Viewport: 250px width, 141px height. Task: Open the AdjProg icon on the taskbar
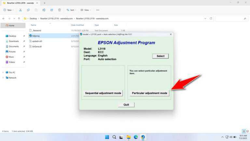pos(143,137)
